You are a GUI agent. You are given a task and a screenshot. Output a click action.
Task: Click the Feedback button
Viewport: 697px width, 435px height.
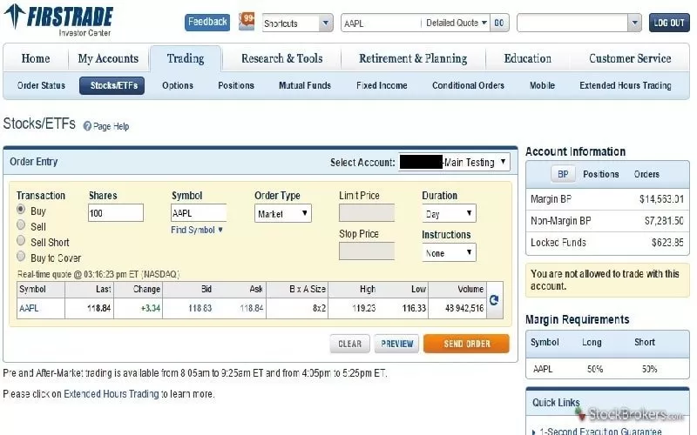click(207, 23)
